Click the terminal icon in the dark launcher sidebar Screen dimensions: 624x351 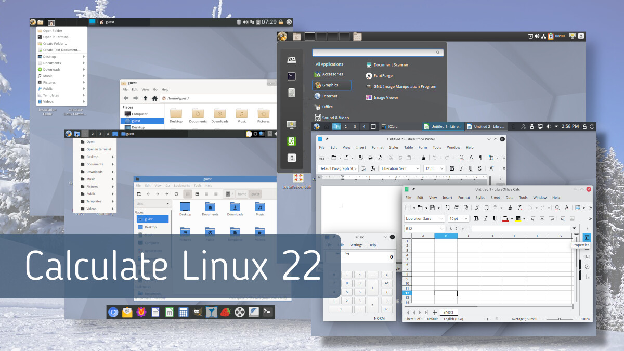pos(292,76)
